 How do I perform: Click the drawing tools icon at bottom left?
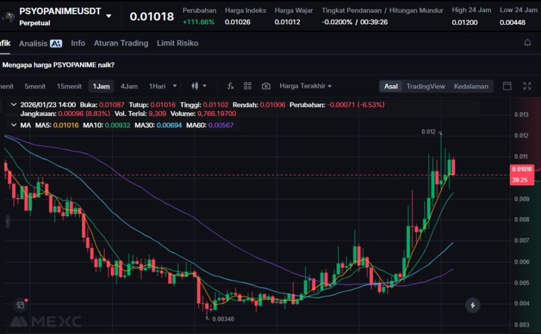(x=20, y=305)
